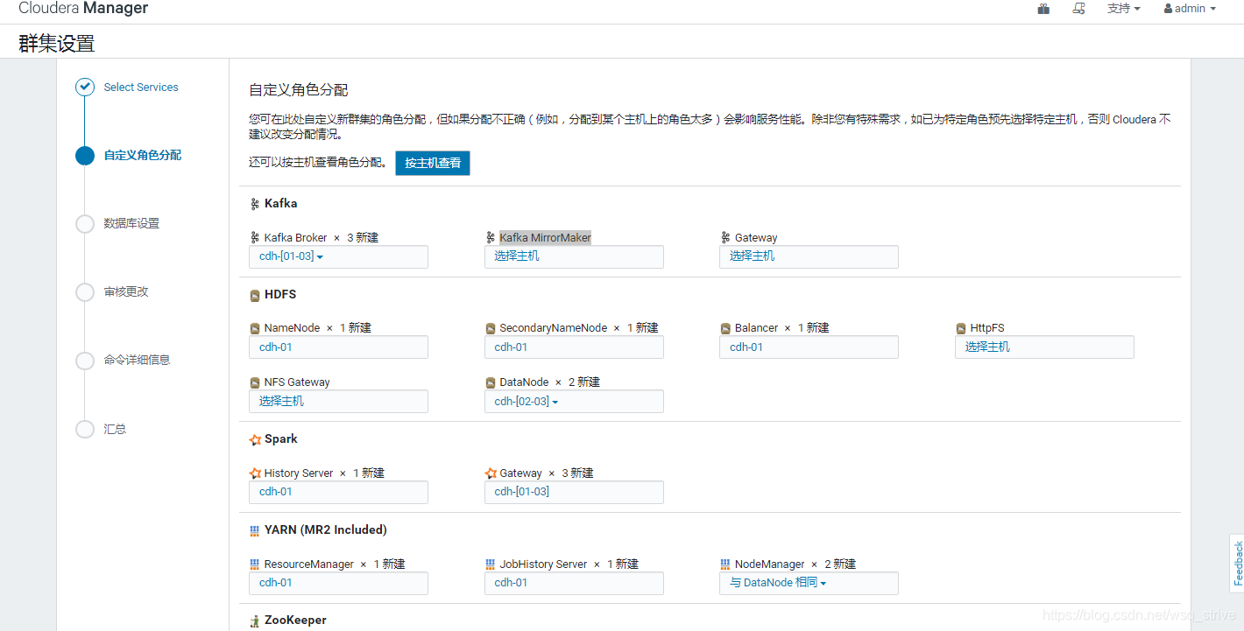Click the admin user icon
The width and height of the screenshot is (1244, 631).
[1168, 9]
